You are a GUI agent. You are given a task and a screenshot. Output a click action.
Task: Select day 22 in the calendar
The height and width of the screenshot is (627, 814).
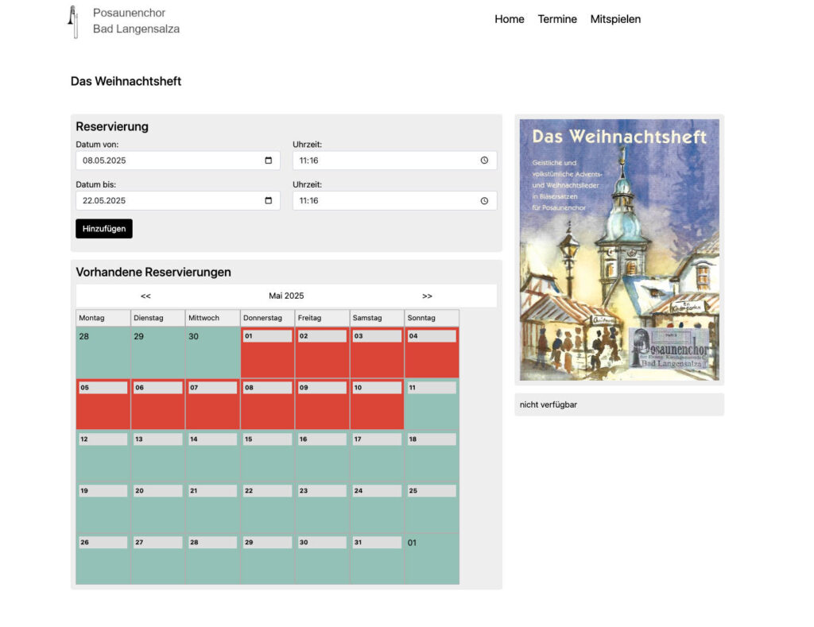pos(267,507)
